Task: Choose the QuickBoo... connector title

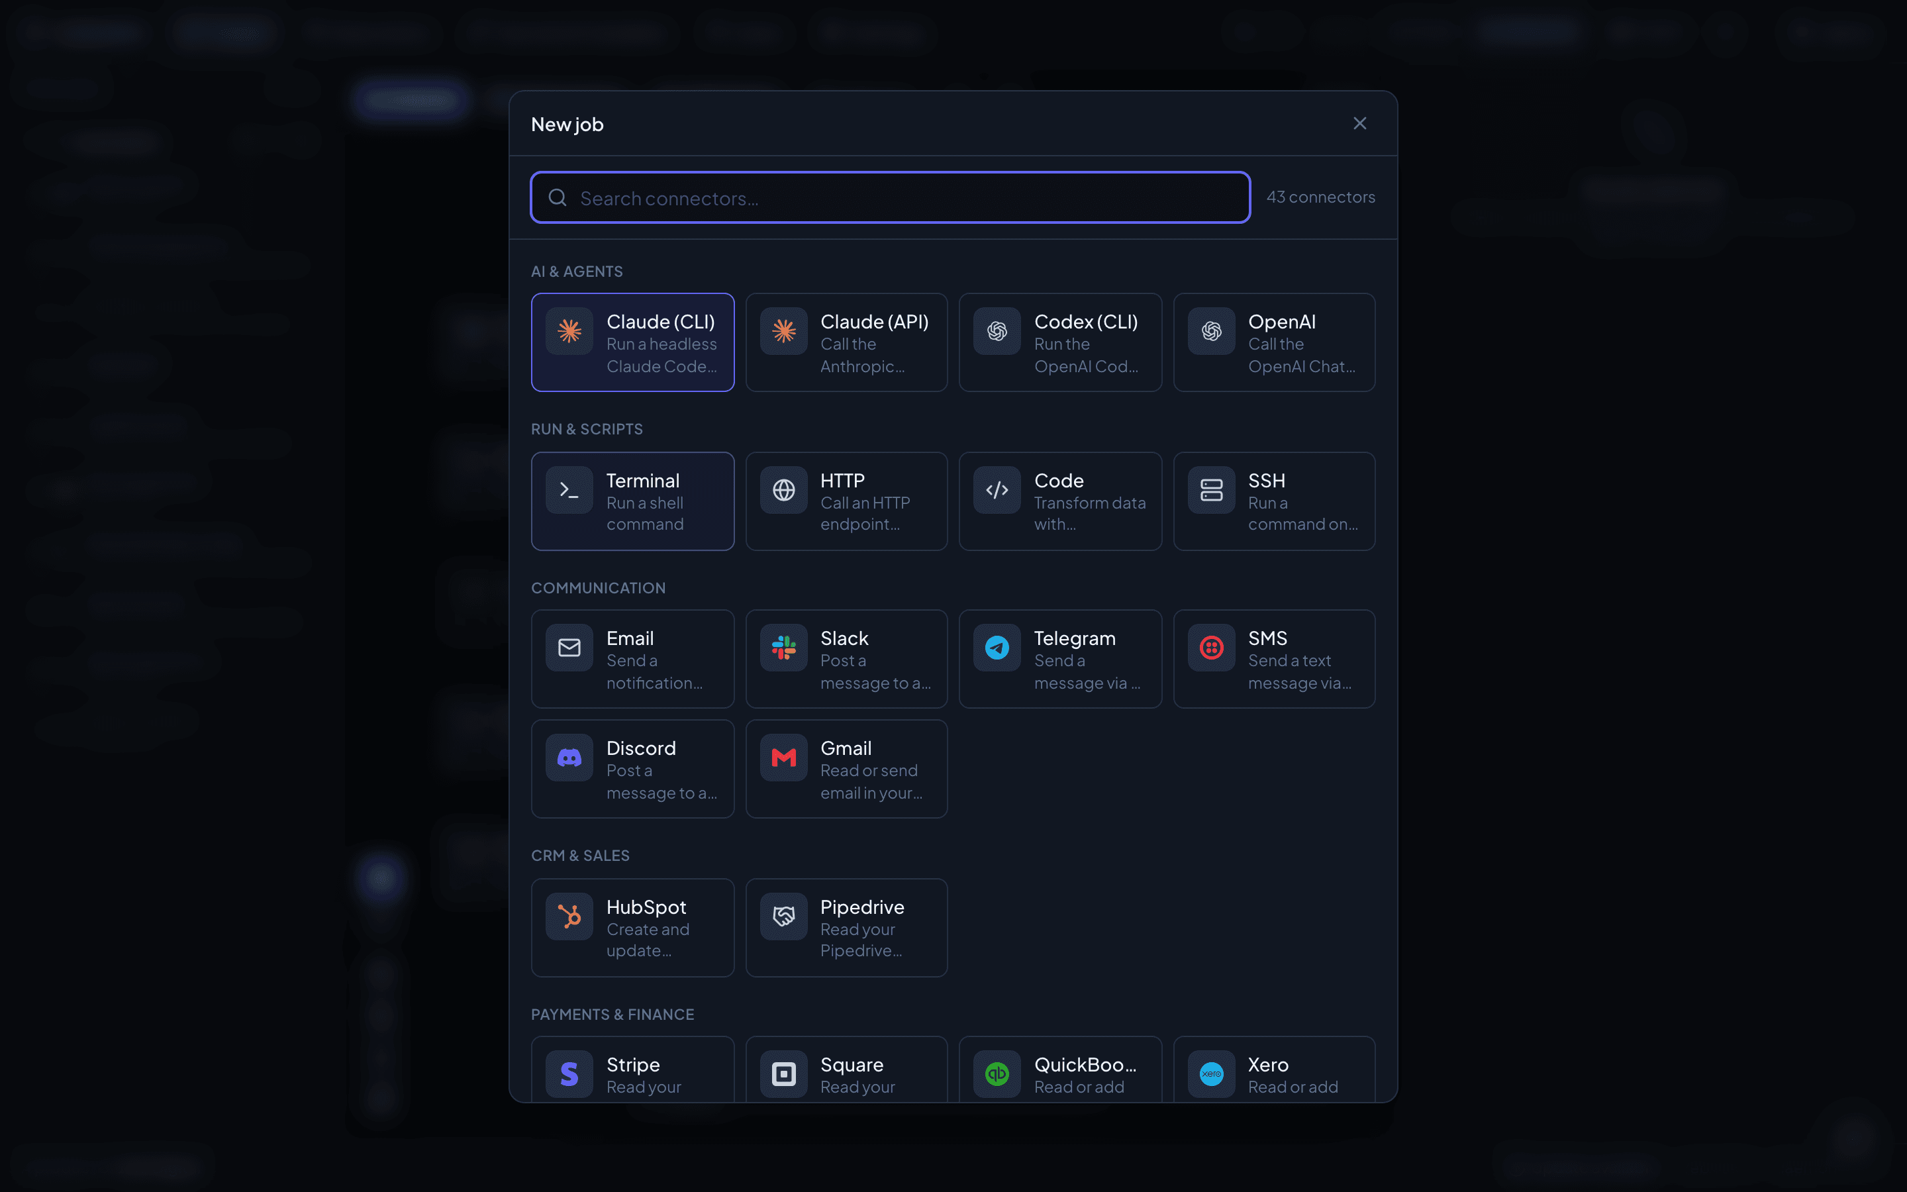Action: pyautogui.click(x=1085, y=1064)
